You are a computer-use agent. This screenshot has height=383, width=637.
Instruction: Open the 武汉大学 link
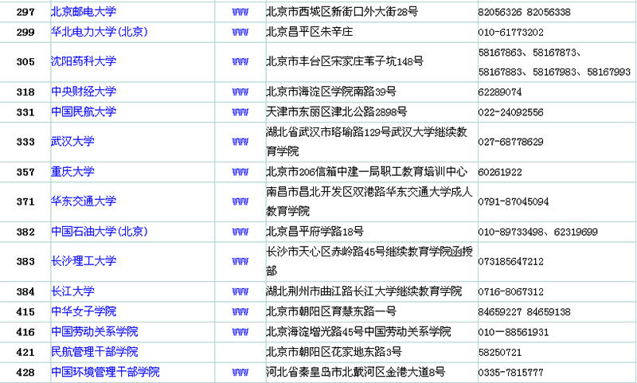click(x=72, y=142)
